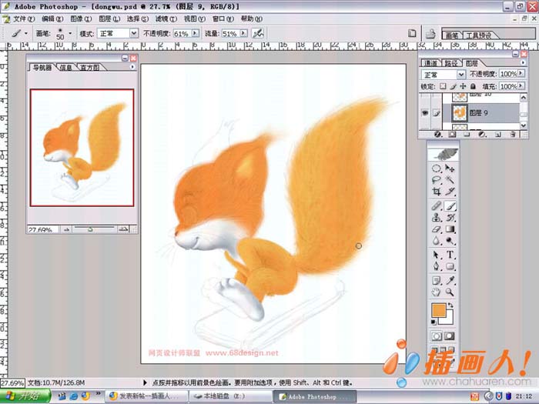Open the Navigator panel flyout menu
The image size is (539, 404).
[x=132, y=67]
